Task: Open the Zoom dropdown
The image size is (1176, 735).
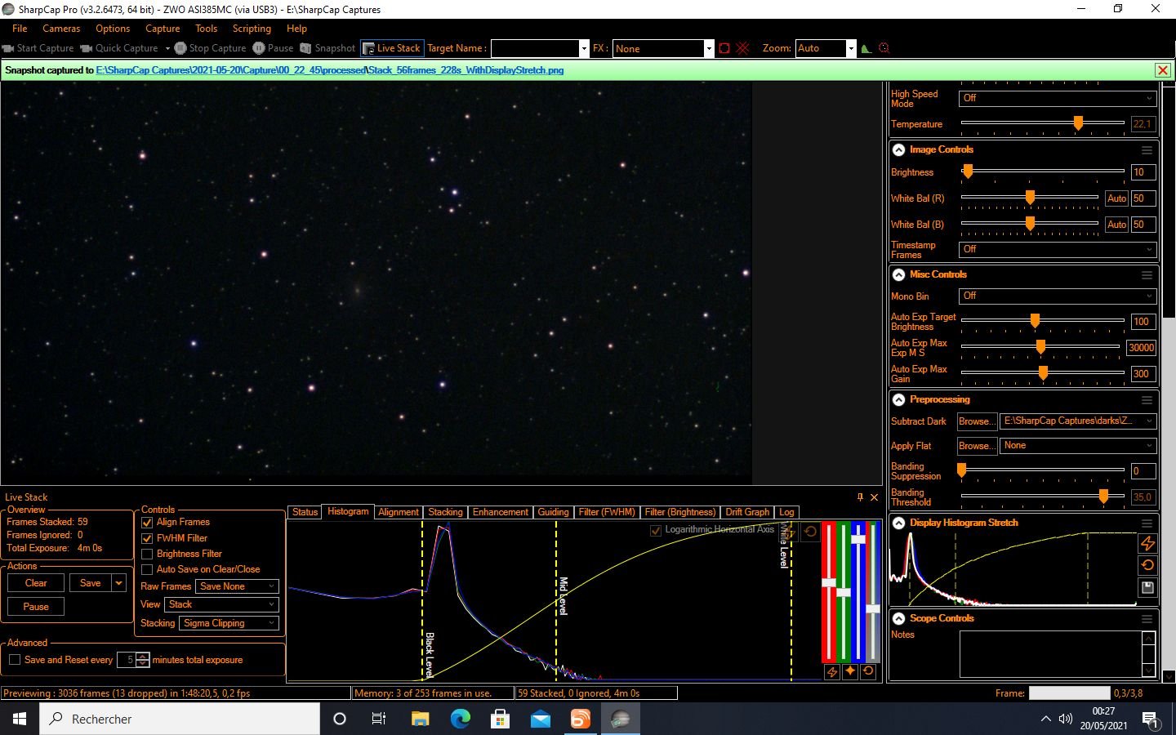Action: (x=826, y=48)
